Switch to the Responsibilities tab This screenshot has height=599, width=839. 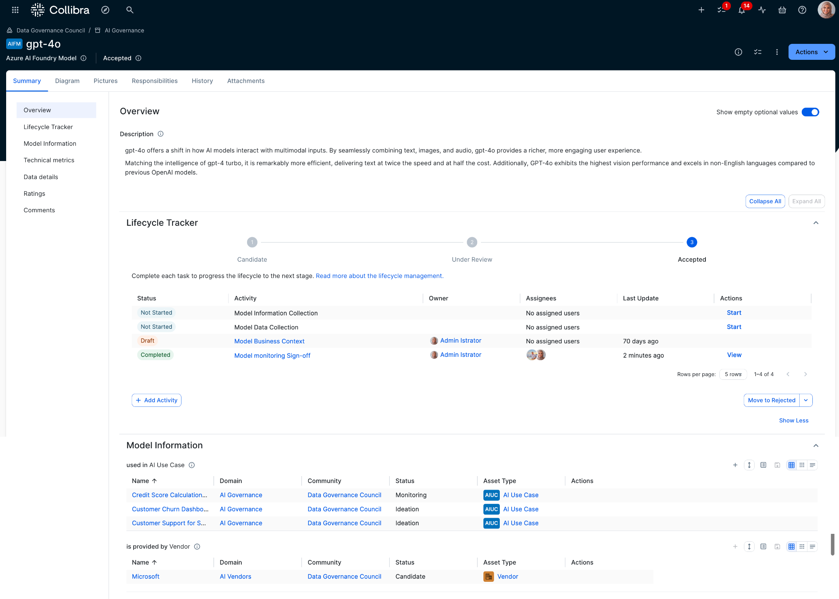point(154,81)
